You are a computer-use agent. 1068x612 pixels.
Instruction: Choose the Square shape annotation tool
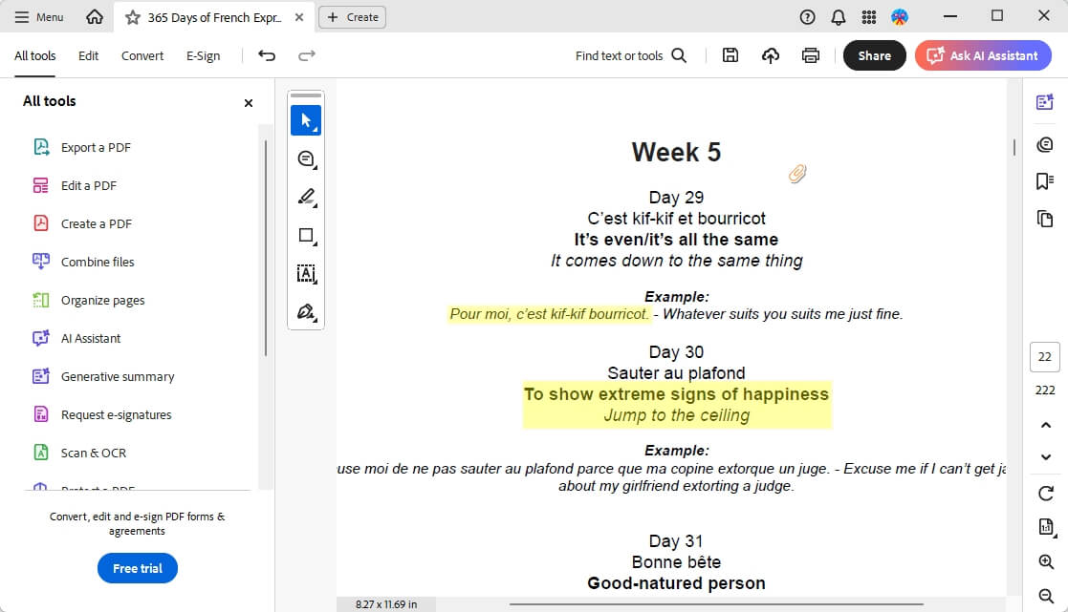(306, 235)
